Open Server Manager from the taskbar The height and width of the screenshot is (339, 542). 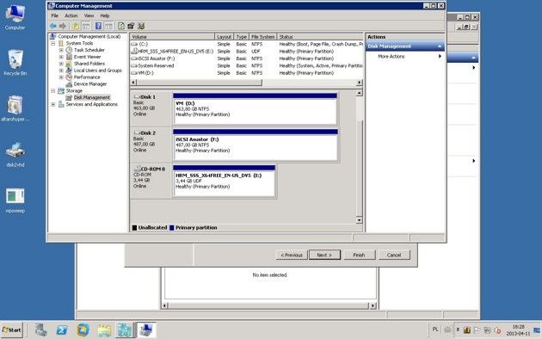(x=40, y=330)
